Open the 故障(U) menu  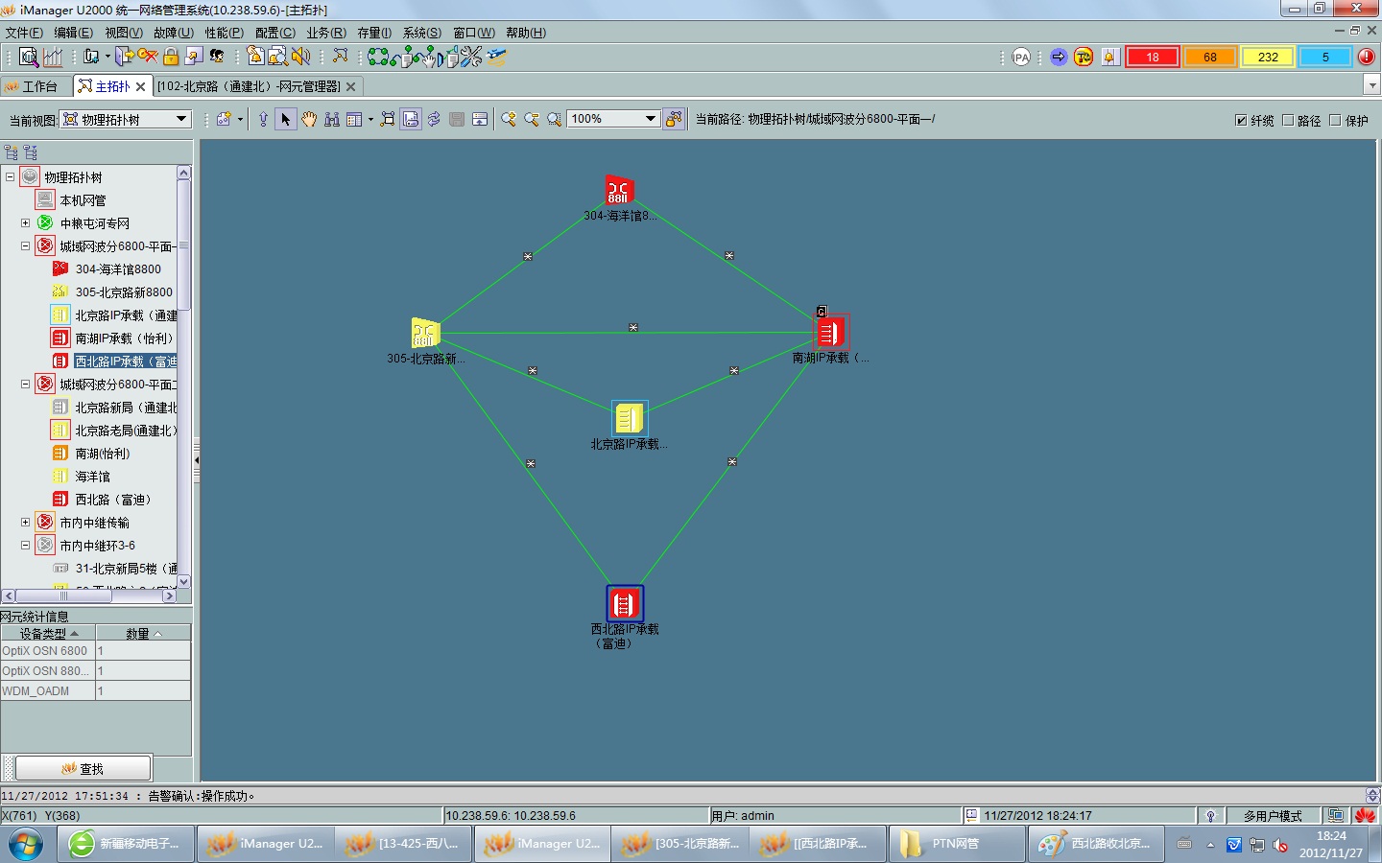[x=174, y=33]
